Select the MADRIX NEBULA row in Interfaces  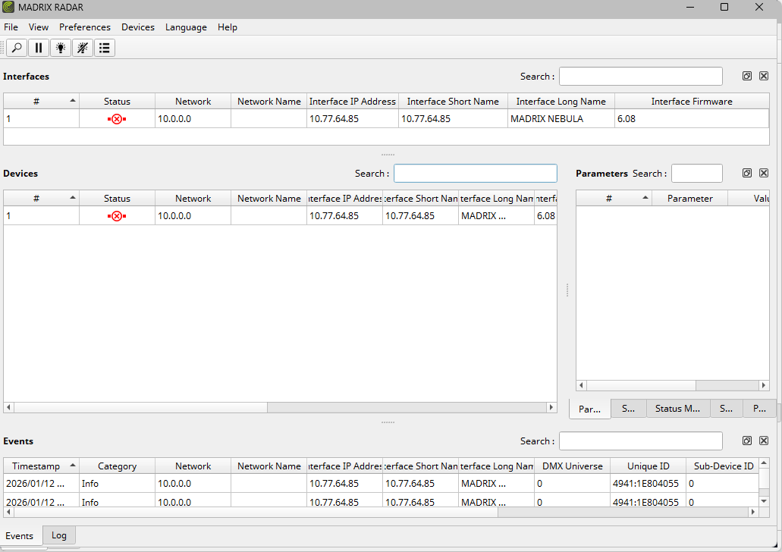coord(546,119)
